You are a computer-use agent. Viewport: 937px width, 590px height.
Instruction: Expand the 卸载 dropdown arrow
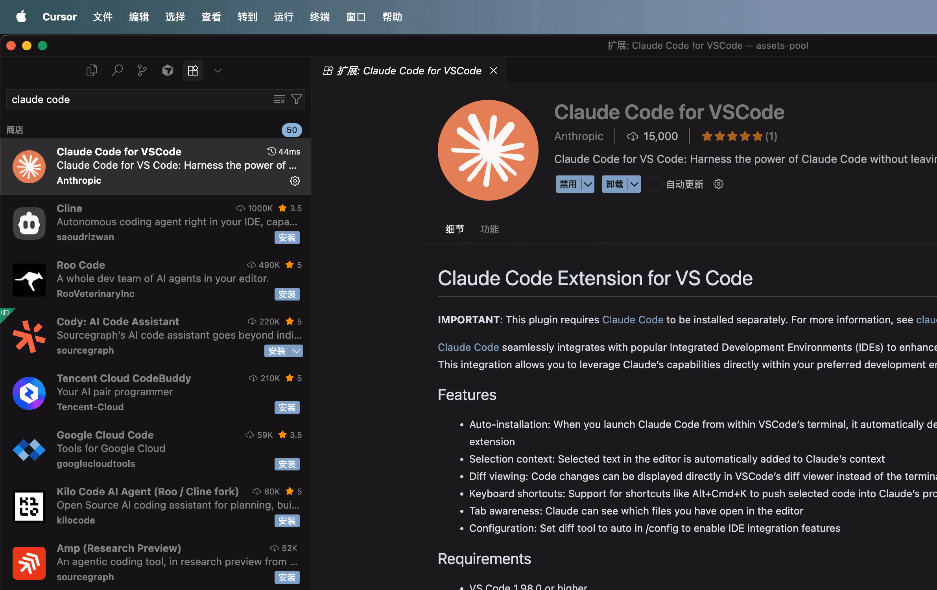[x=634, y=184]
